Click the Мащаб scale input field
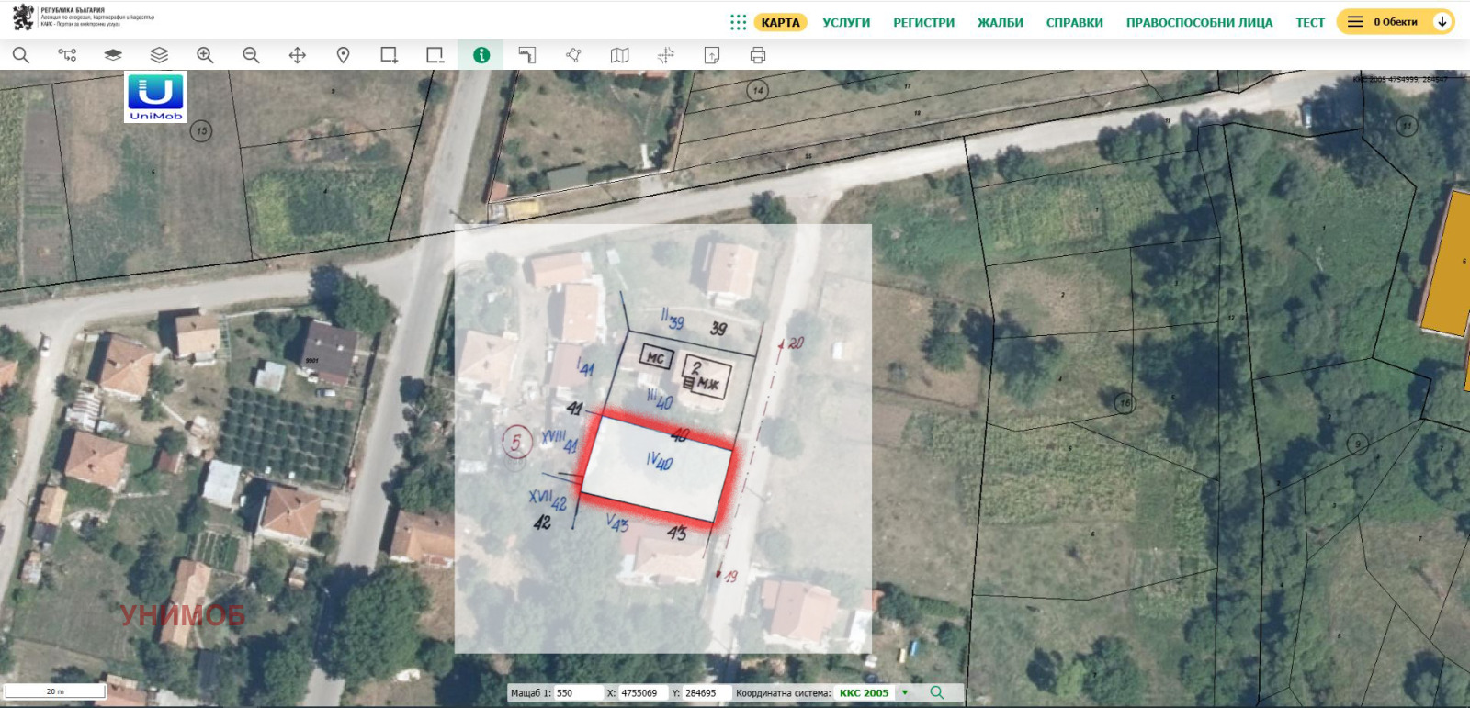Image resolution: width=1470 pixels, height=708 pixels. pyautogui.click(x=578, y=693)
